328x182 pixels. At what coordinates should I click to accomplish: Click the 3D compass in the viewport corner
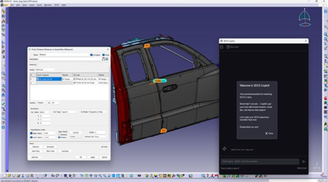[x=305, y=18]
